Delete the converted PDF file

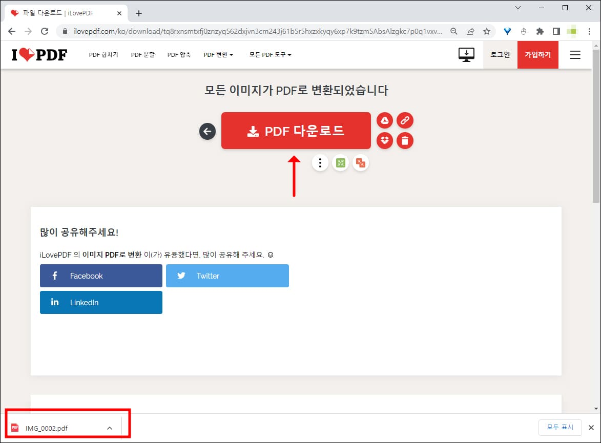[405, 140]
